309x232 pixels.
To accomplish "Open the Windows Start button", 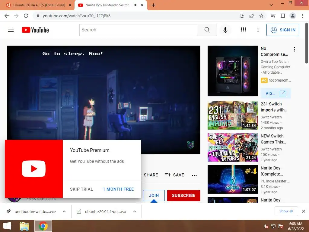I will pyautogui.click(x=7, y=226).
